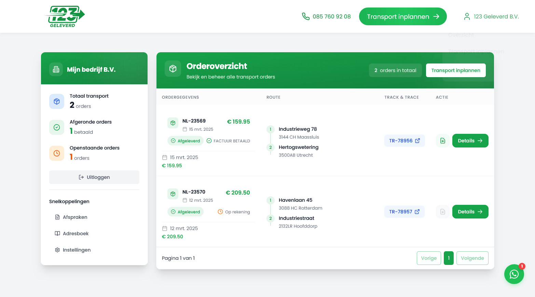Click the logout arrow icon in Uitloggen
This screenshot has height=297, width=535.
(81, 177)
